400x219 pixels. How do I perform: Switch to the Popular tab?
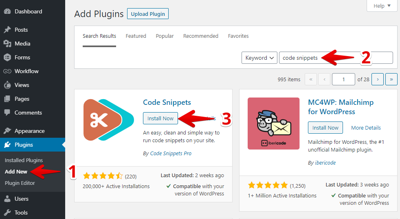point(165,36)
